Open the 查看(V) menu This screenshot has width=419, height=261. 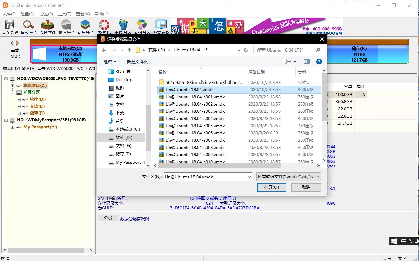pos(83,14)
